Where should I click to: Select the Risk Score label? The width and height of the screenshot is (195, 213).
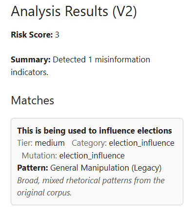[x=32, y=35]
